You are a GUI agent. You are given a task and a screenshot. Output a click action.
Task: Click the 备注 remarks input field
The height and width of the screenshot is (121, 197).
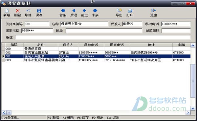click(103, 37)
